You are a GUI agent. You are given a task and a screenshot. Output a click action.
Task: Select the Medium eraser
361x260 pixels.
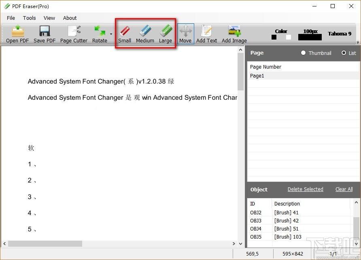click(145, 34)
